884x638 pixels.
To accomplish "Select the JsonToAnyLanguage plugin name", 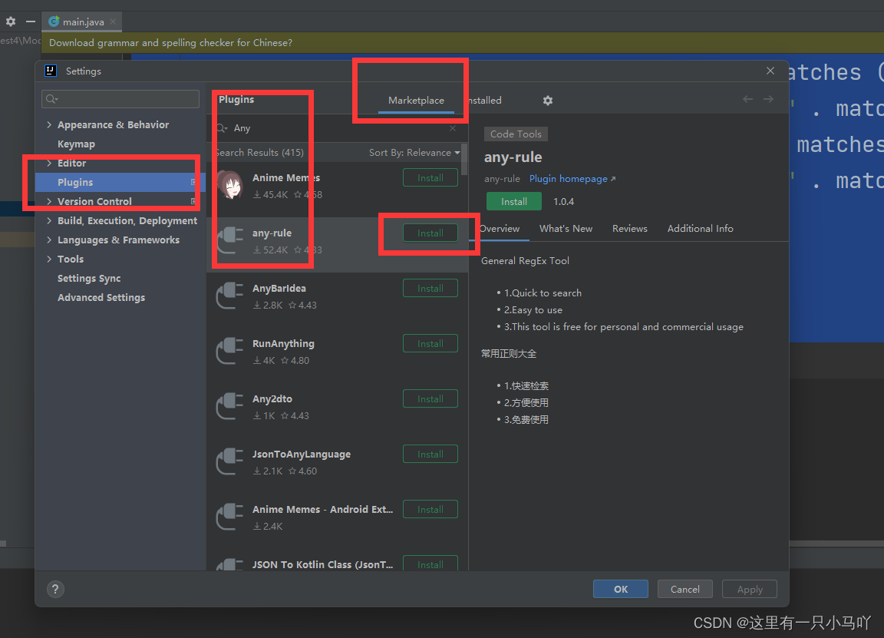I will click(301, 454).
